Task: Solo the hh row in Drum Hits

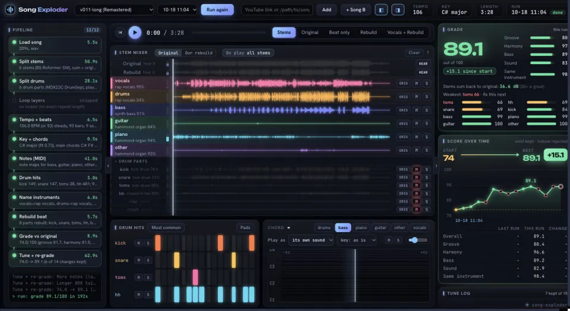Action: point(148,294)
